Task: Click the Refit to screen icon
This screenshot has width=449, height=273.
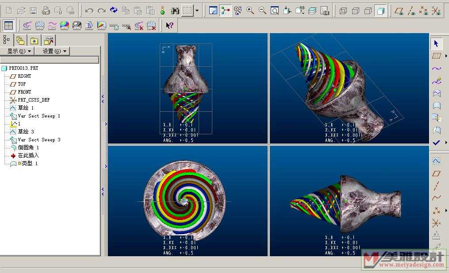Action: click(275, 11)
